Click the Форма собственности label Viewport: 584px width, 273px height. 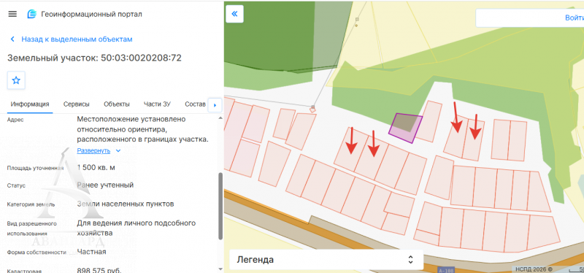click(x=36, y=252)
